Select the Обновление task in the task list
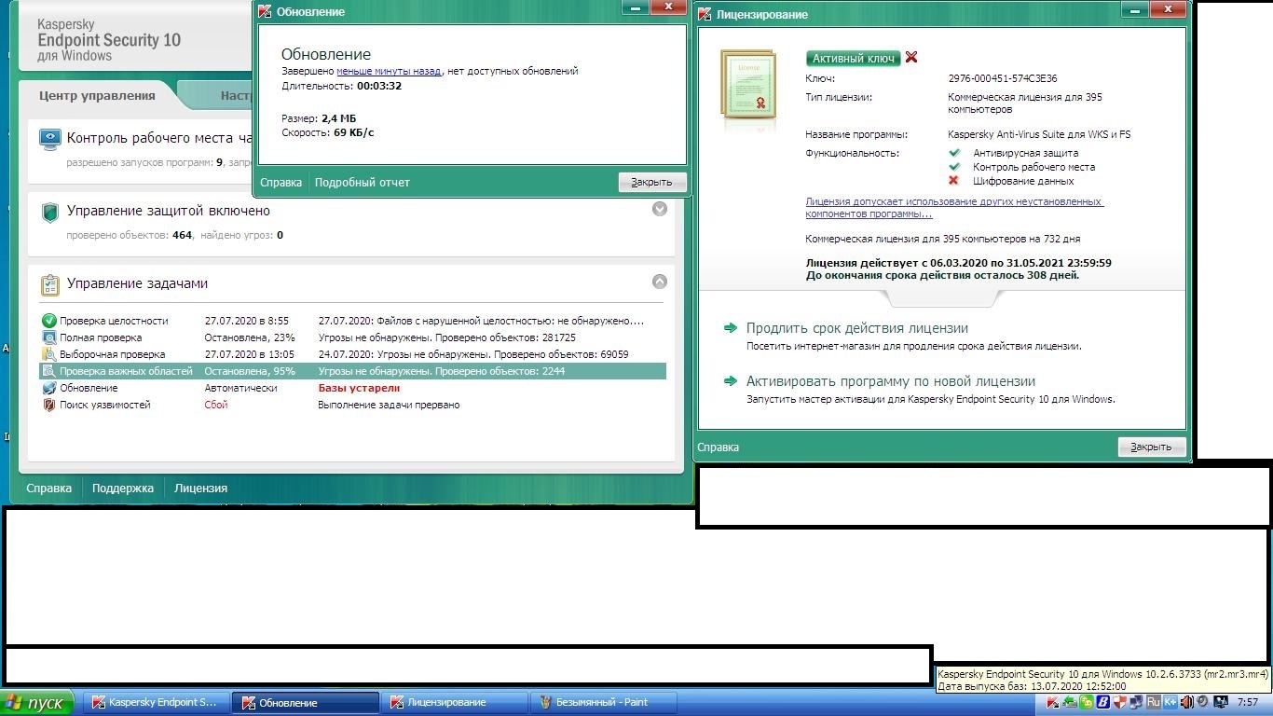Image resolution: width=1273 pixels, height=716 pixels. coord(352,388)
